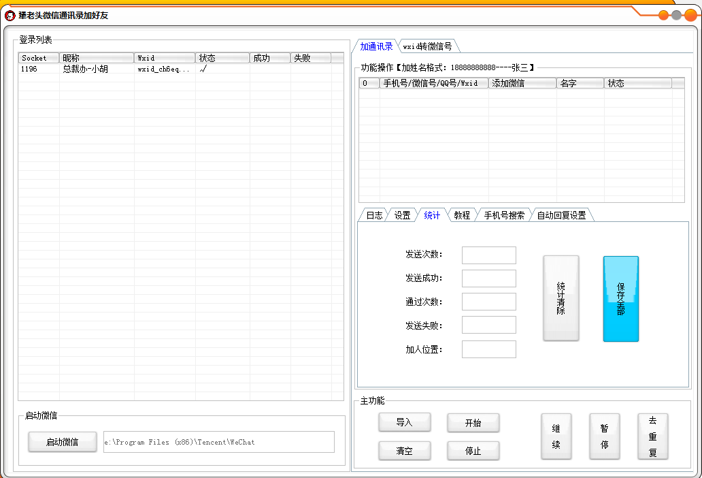Select the login row with Socket 1196
702x478 pixels.
pyautogui.click(x=181, y=69)
